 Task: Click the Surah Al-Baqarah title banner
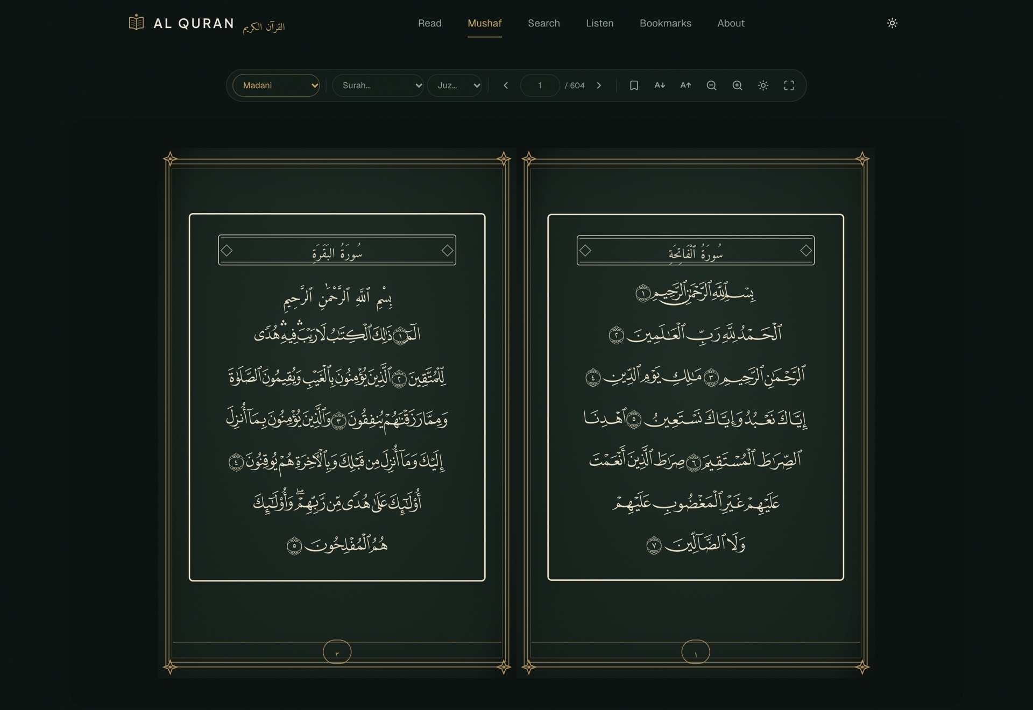click(337, 251)
